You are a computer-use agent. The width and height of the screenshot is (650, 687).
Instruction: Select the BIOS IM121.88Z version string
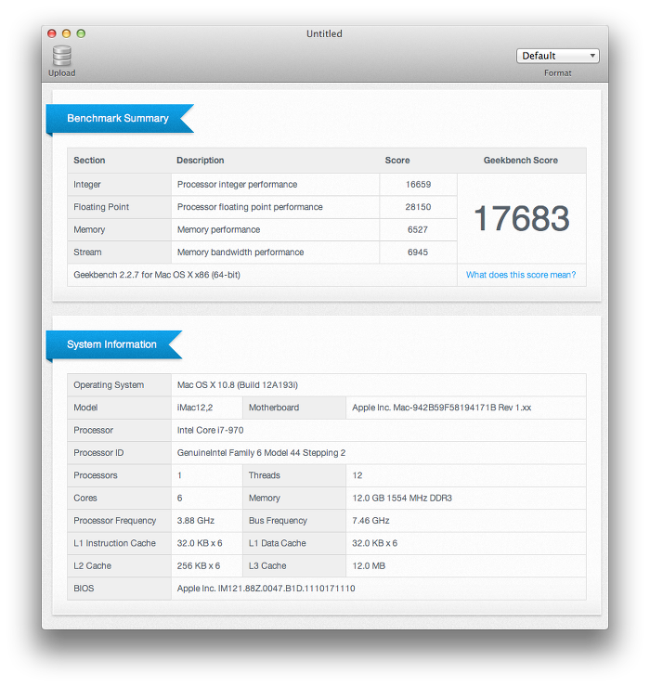click(x=266, y=589)
